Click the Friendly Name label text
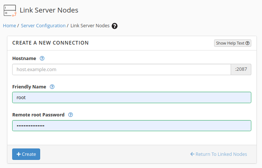 point(29,87)
